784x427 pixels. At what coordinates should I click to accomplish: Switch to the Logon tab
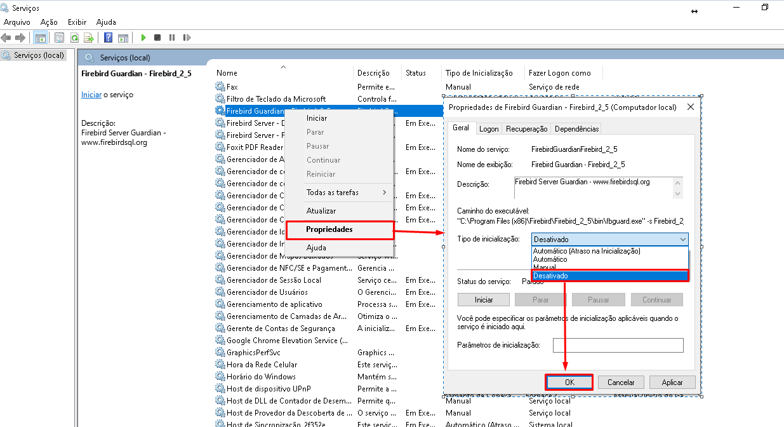click(489, 128)
